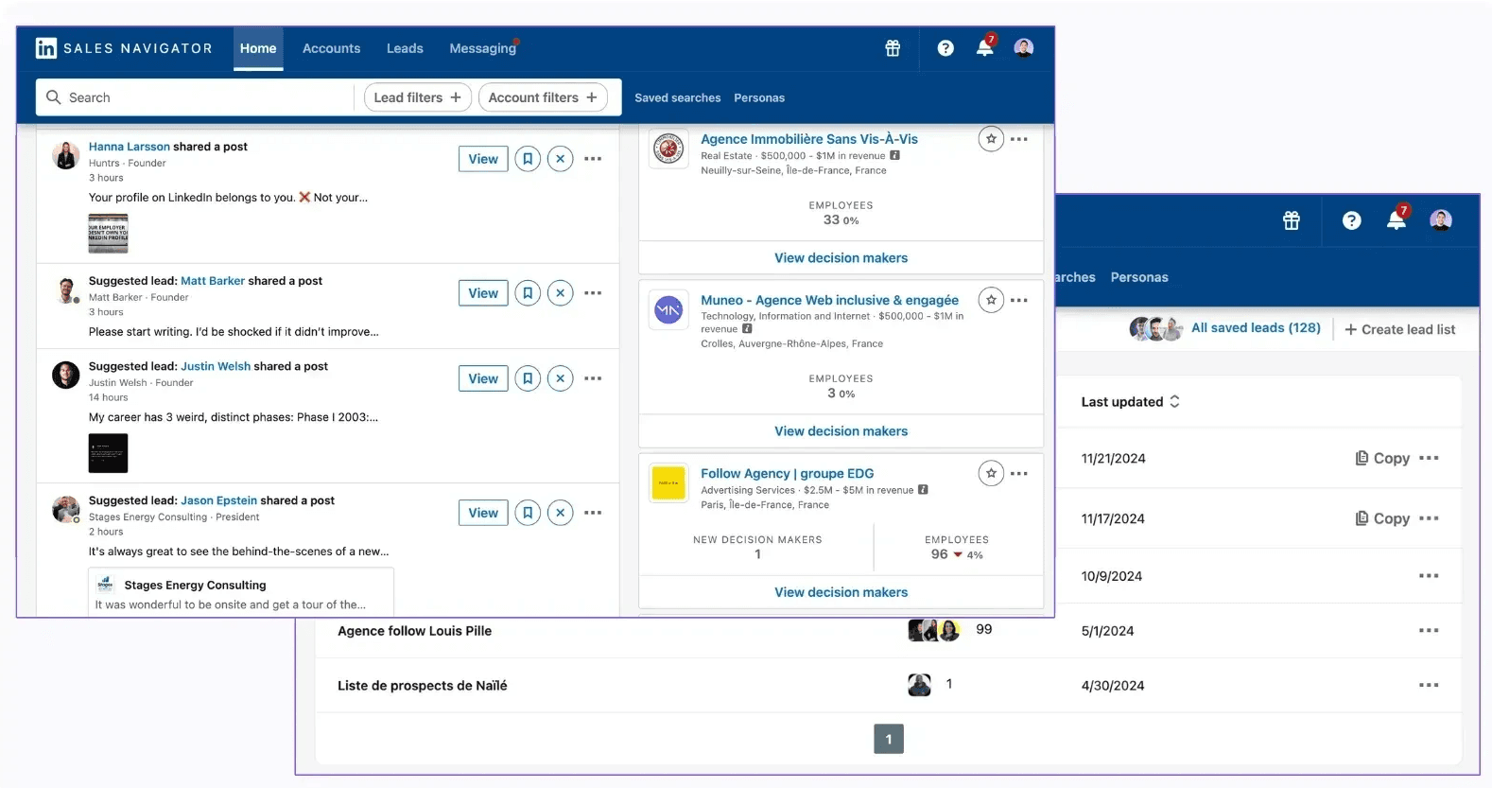
Task: Switch to the Leads tab
Action: 405,48
